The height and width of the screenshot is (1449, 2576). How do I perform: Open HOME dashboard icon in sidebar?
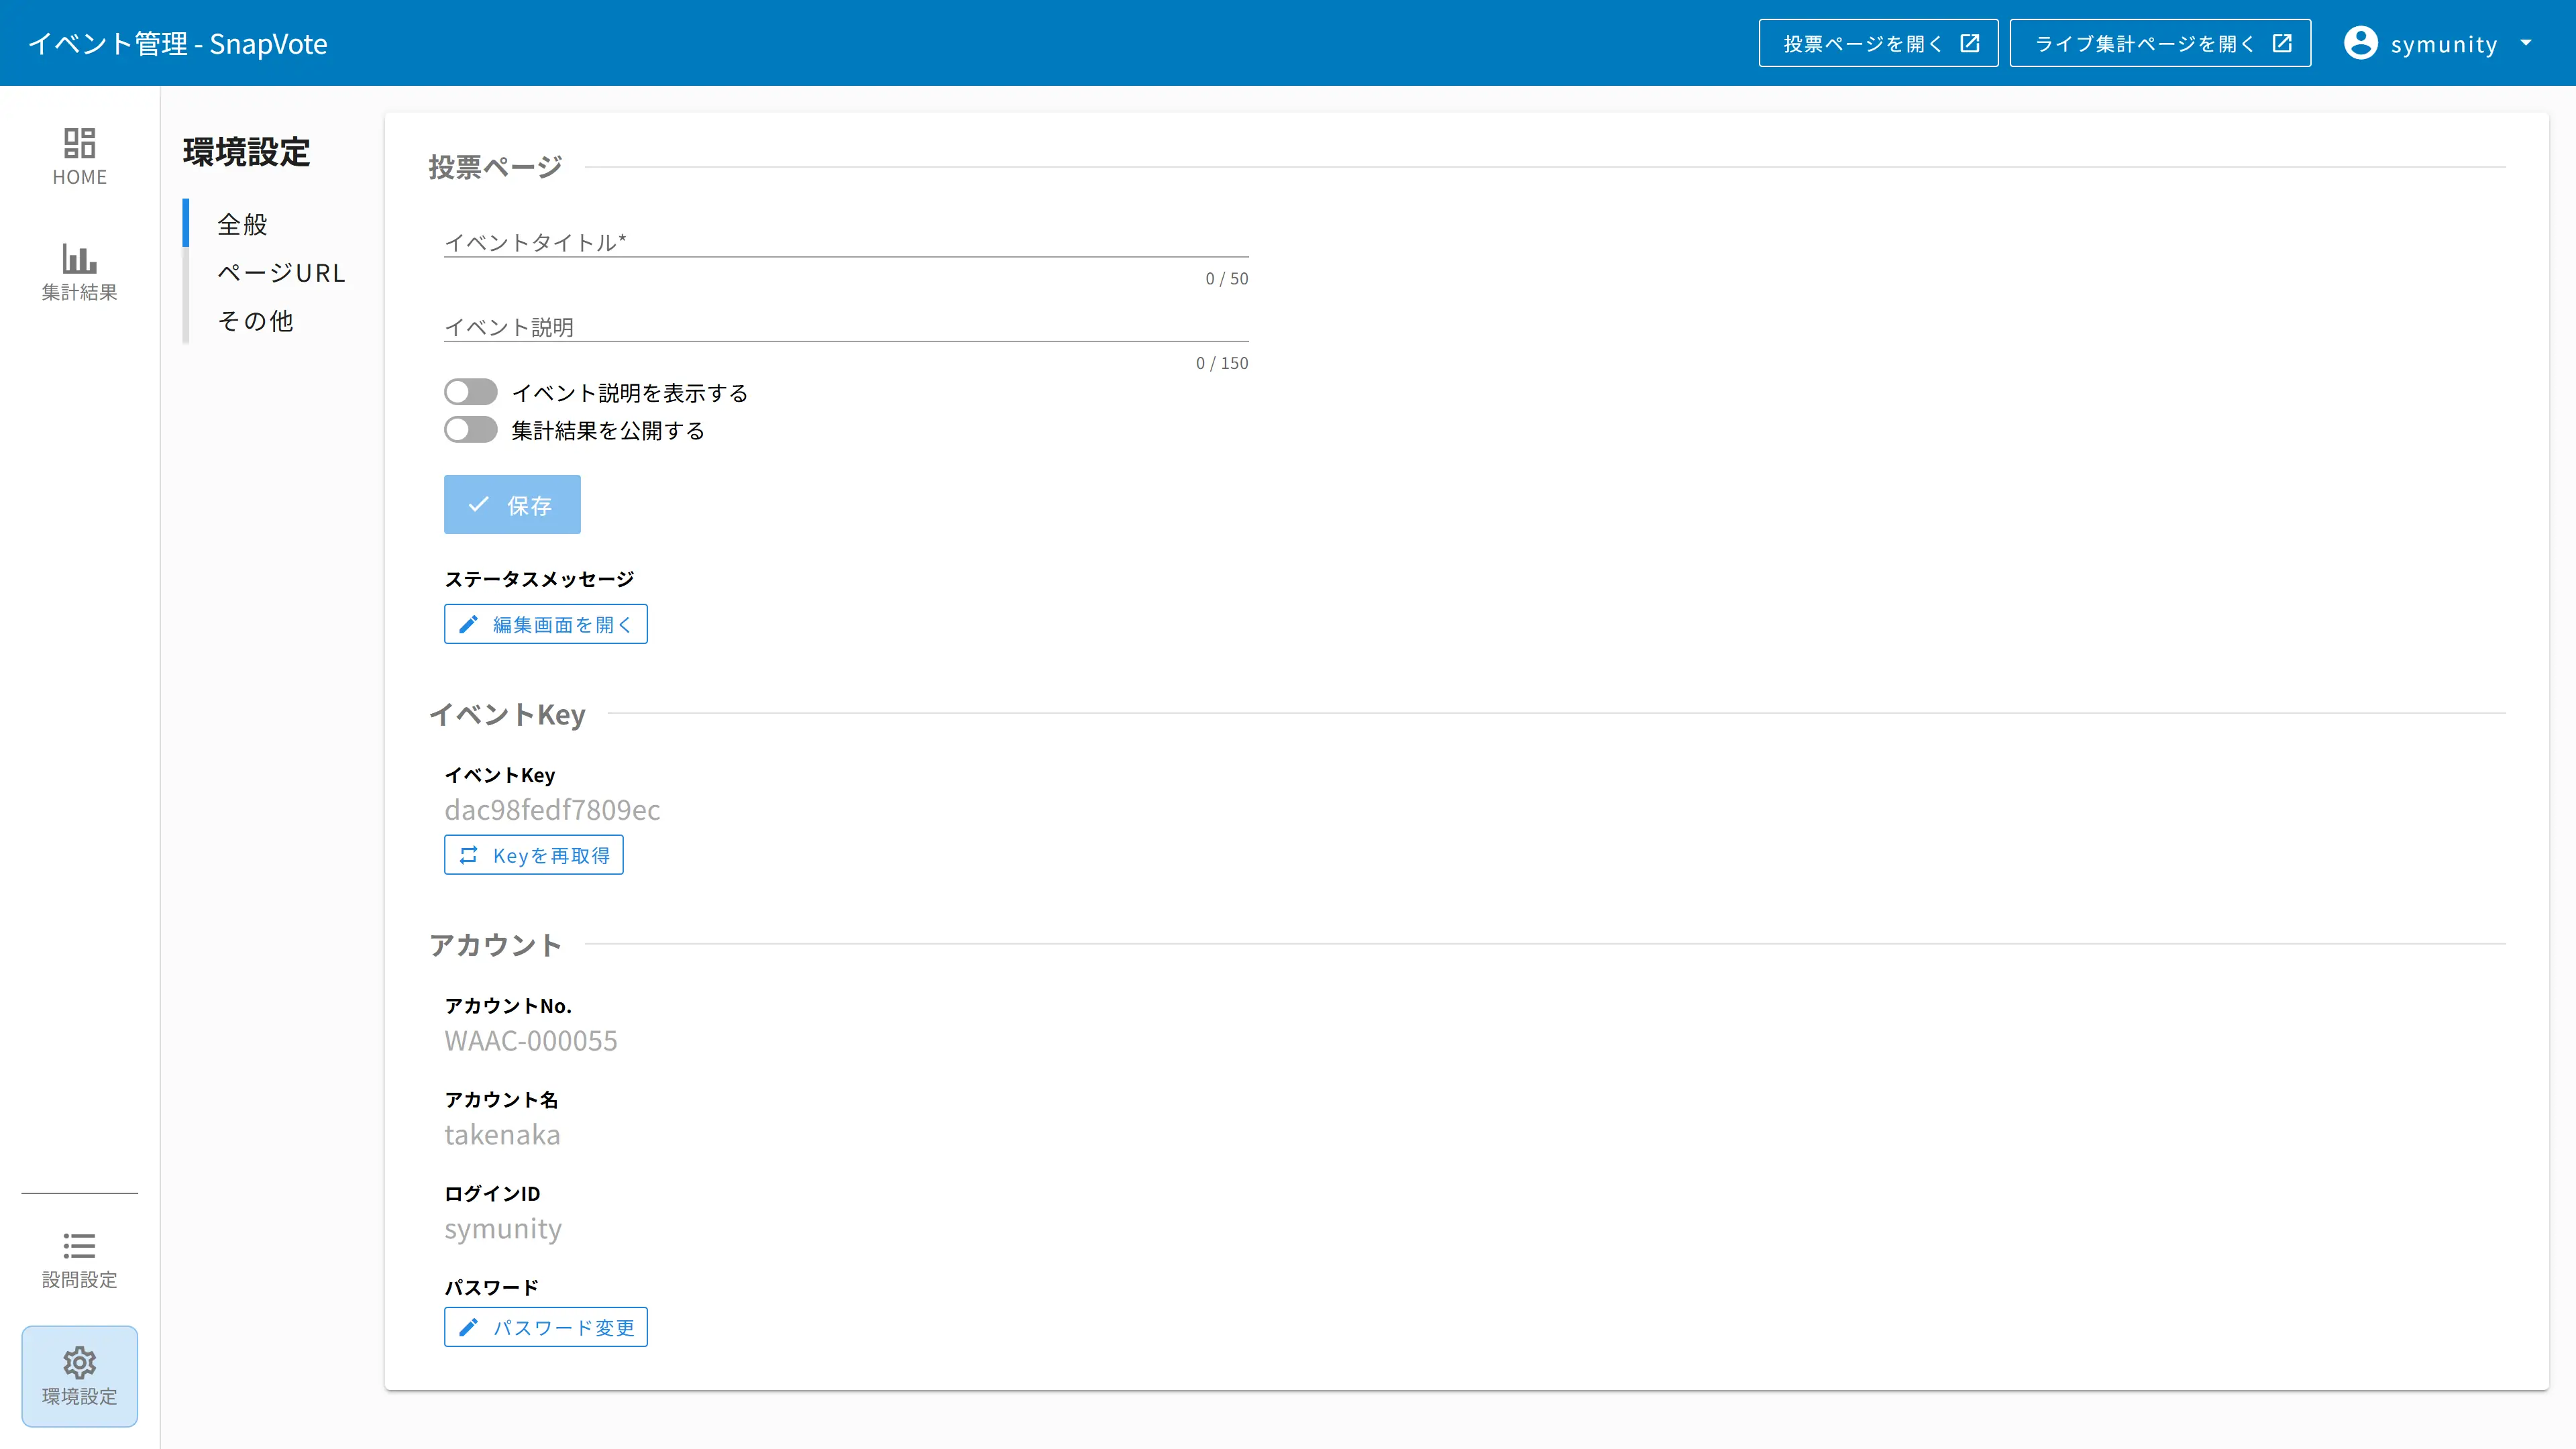[x=79, y=143]
